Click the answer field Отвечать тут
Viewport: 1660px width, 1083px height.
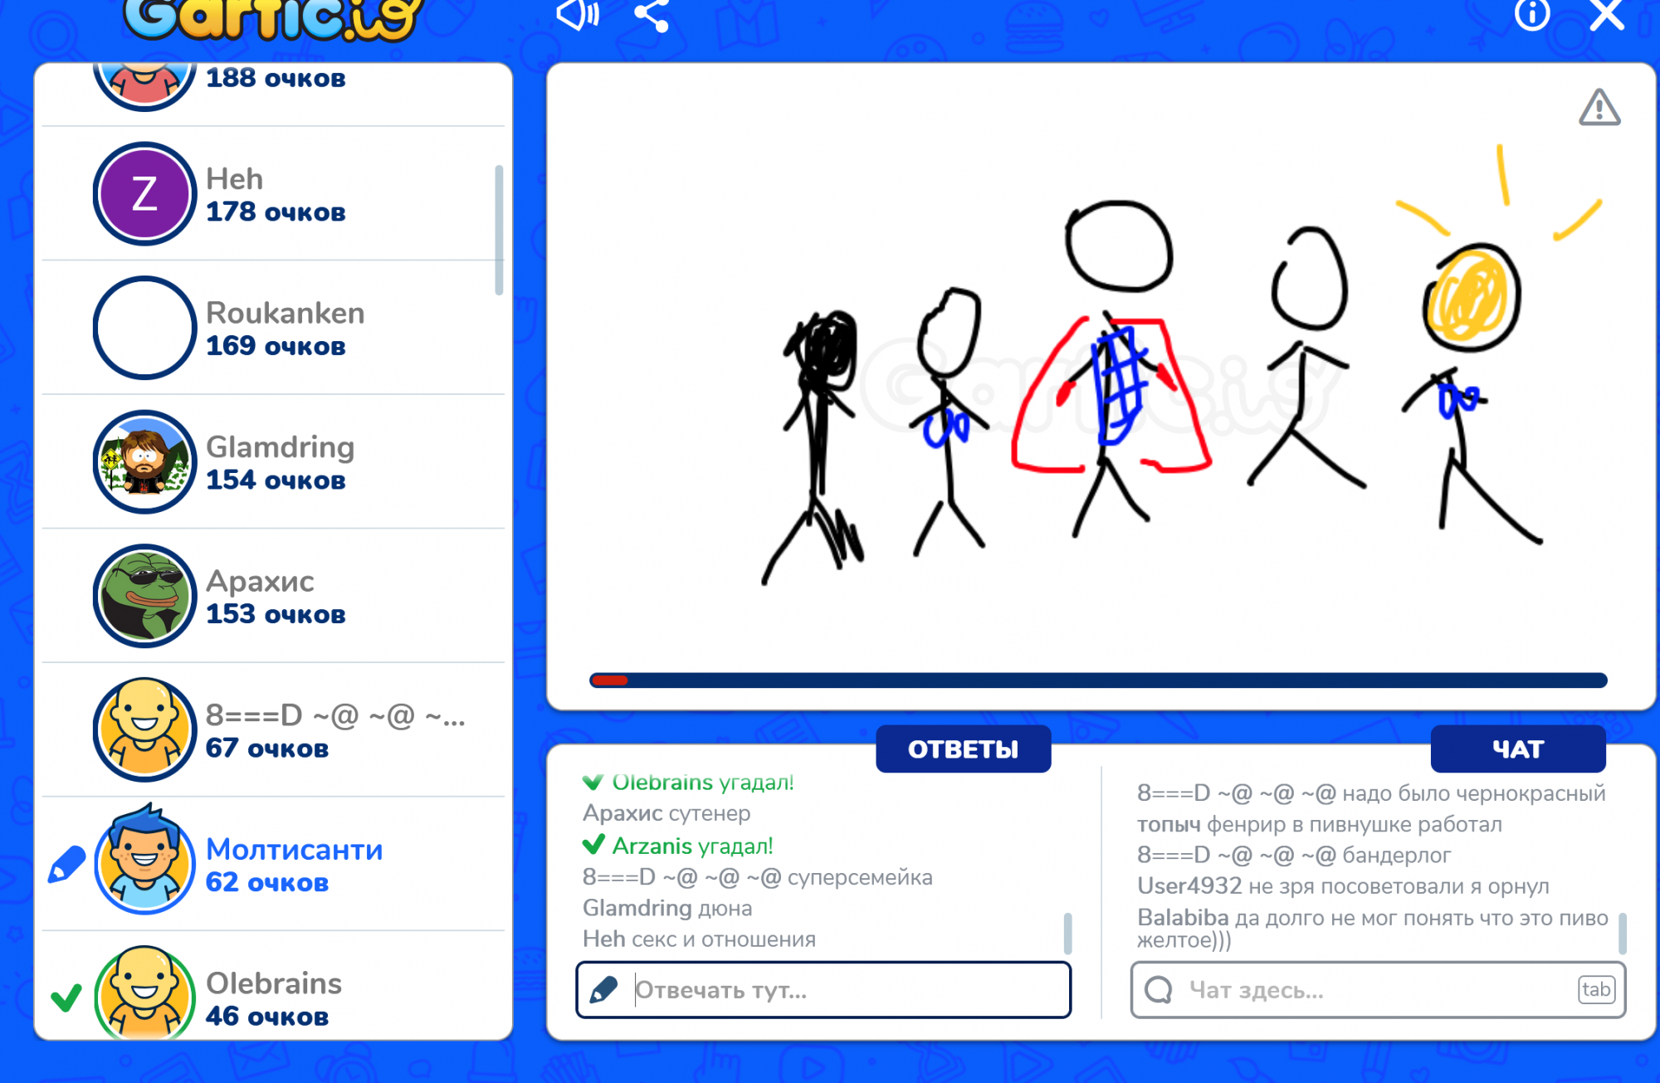click(x=830, y=989)
